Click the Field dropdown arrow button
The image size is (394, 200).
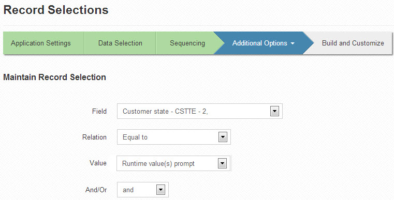274,111
